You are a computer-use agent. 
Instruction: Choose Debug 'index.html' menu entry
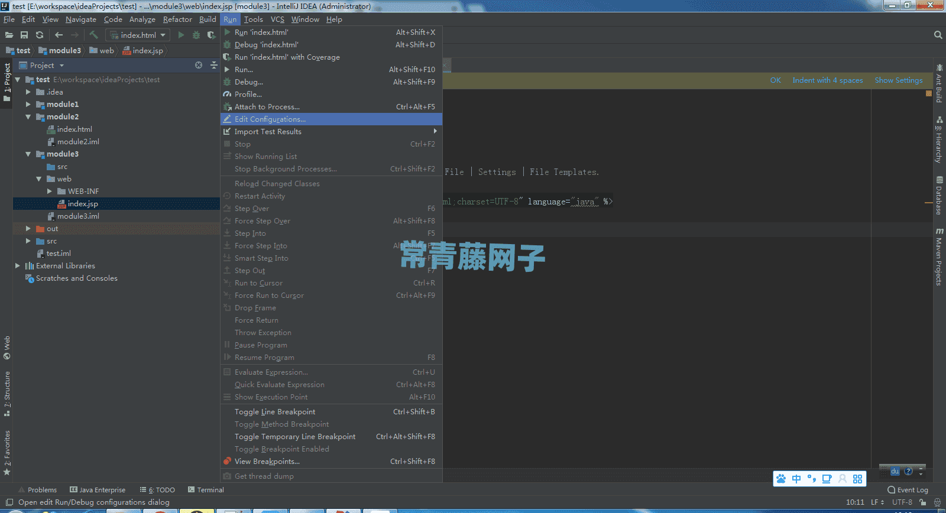click(331, 44)
